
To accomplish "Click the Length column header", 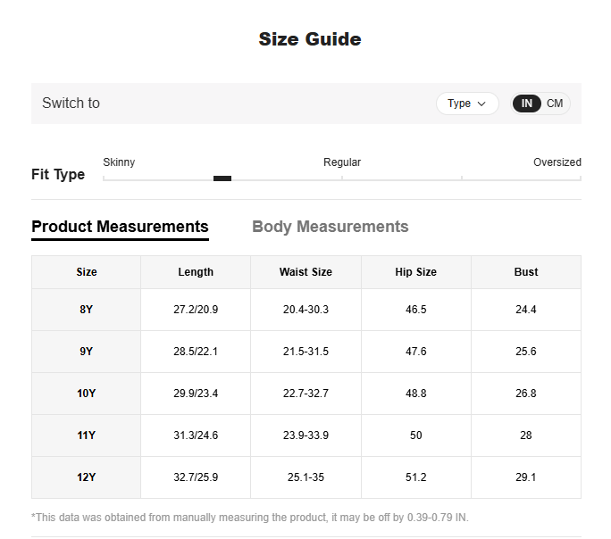I will pos(196,272).
